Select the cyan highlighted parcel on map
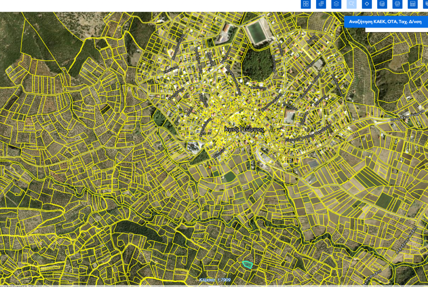 (248, 264)
